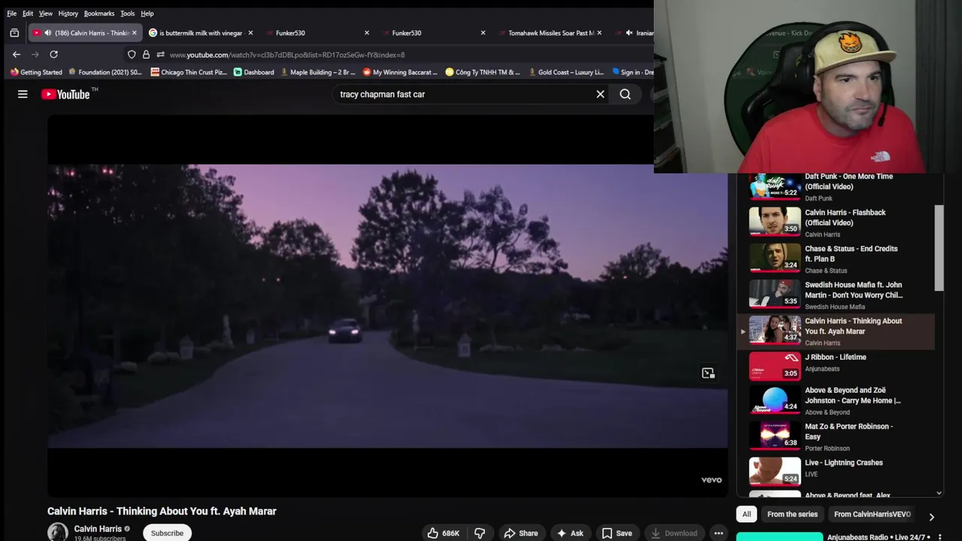Open the tab list icon at far left
Image resolution: width=962 pixels, height=541 pixels.
[14, 33]
